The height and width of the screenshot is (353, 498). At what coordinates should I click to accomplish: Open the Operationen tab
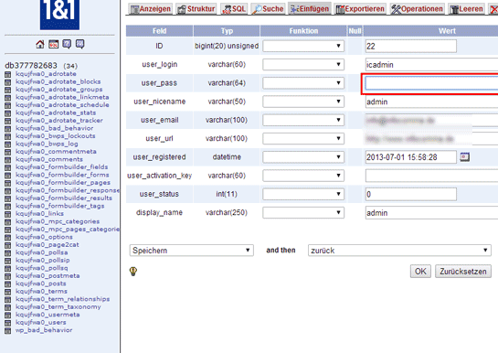417,9
